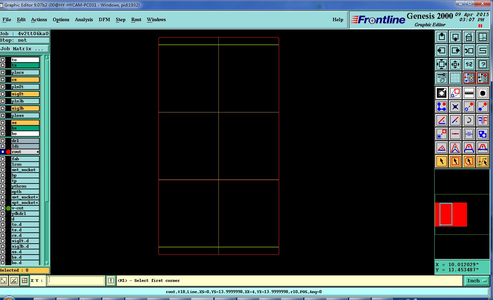The width and height of the screenshot is (493, 300).
Task: Click the question mark help icon
Action: tap(483, 64)
